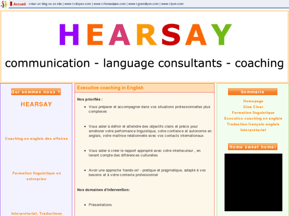289x216 pixels.
Task: Click the Sommaire heading button
Action: [x=252, y=92]
